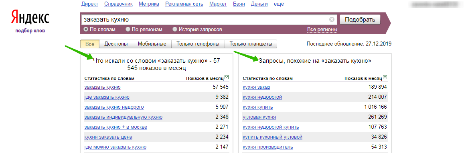468x153 pixels.
Task: Click the value '2 348'
Action: (x=222, y=117)
